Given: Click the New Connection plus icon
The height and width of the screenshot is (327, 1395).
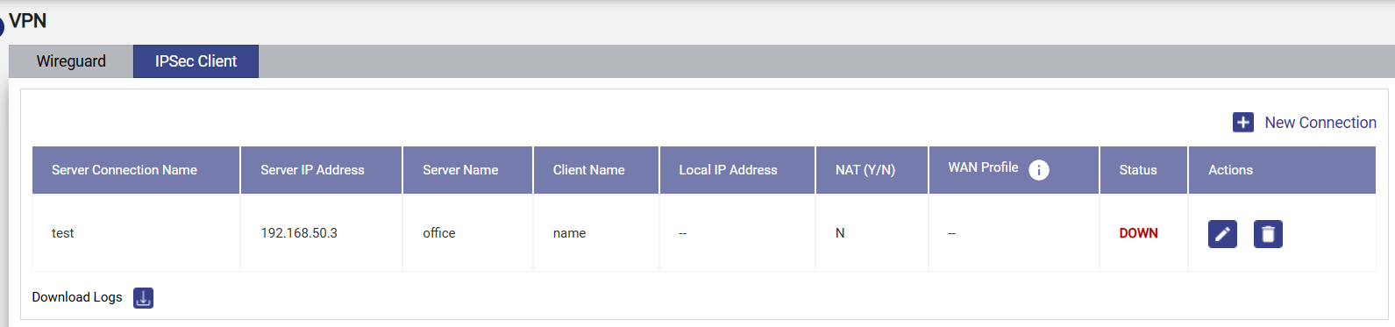Looking at the screenshot, I should pyautogui.click(x=1242, y=123).
